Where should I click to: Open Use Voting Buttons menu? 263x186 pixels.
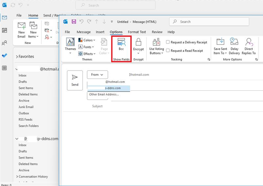pyautogui.click(x=156, y=46)
